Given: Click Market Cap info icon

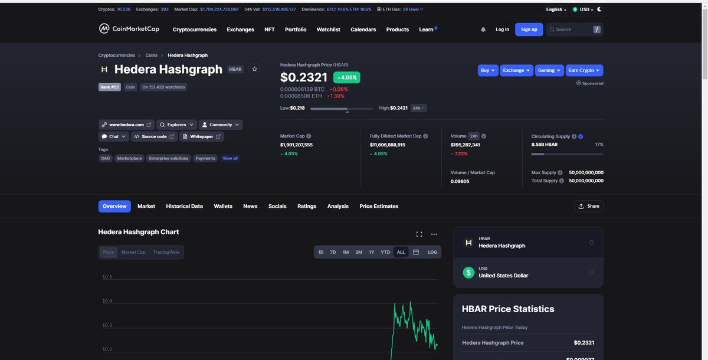Looking at the screenshot, I should (x=309, y=136).
